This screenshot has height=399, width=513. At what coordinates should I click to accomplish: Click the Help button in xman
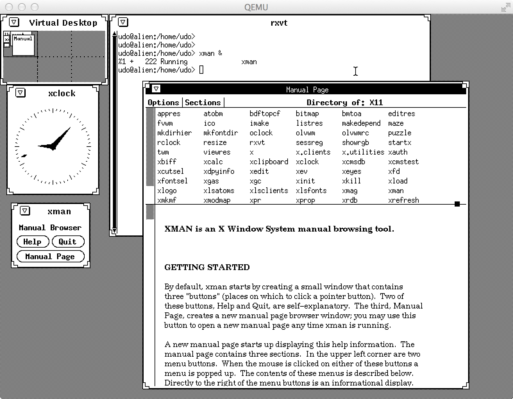coord(33,241)
